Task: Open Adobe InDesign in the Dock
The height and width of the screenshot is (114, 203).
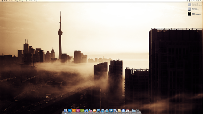Action: click(78, 111)
